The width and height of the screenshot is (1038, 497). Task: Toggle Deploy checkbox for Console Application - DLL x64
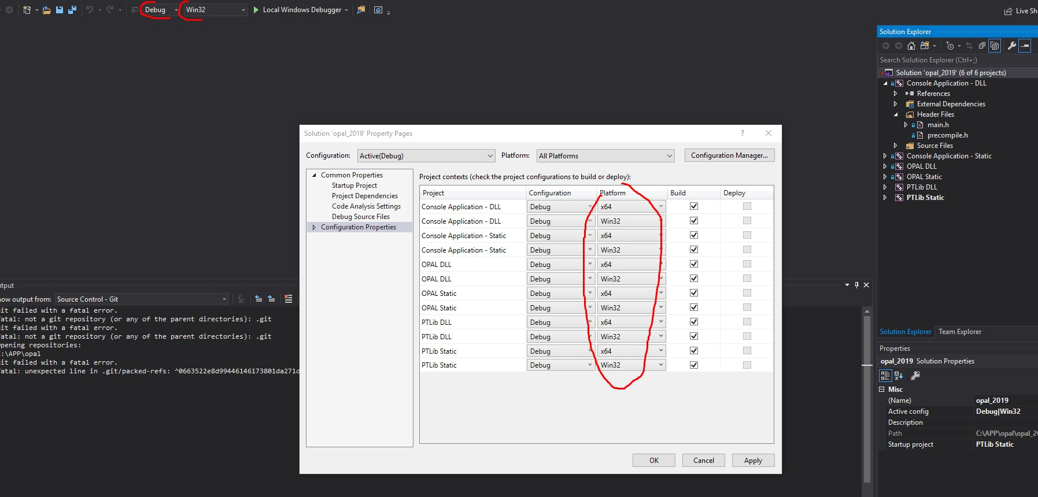(x=747, y=206)
